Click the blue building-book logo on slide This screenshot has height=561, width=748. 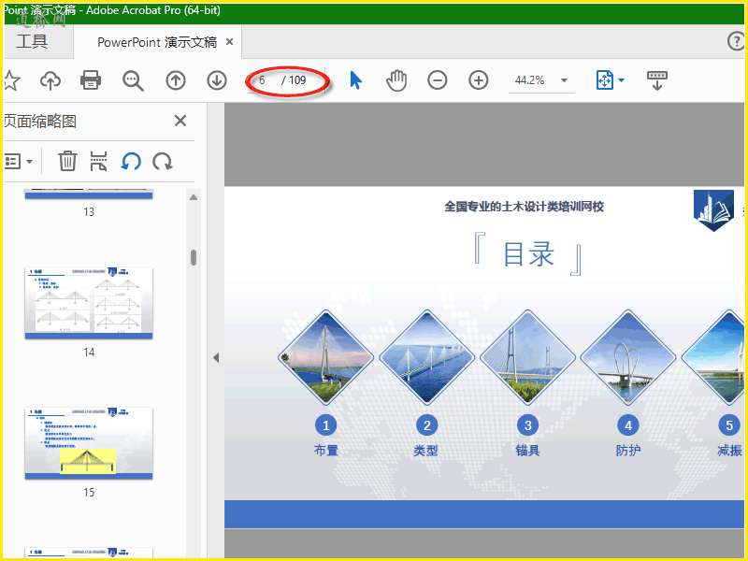point(713,210)
